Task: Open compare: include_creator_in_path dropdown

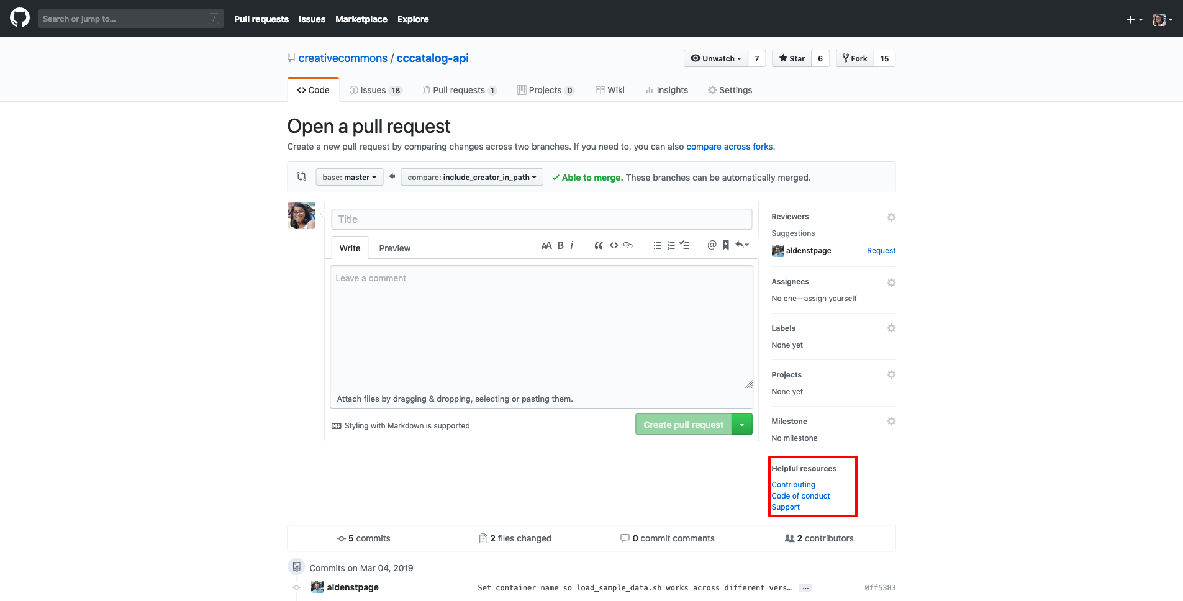Action: 472,177
